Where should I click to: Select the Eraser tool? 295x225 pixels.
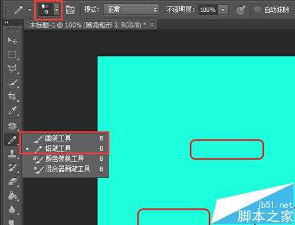pyautogui.click(x=12, y=182)
